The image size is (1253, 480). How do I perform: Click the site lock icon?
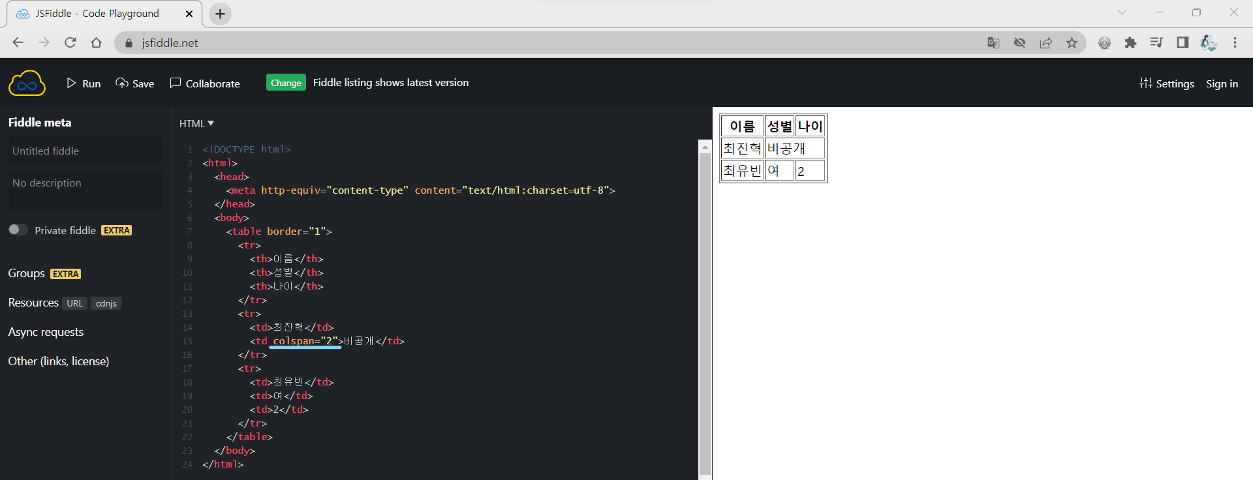(x=129, y=43)
